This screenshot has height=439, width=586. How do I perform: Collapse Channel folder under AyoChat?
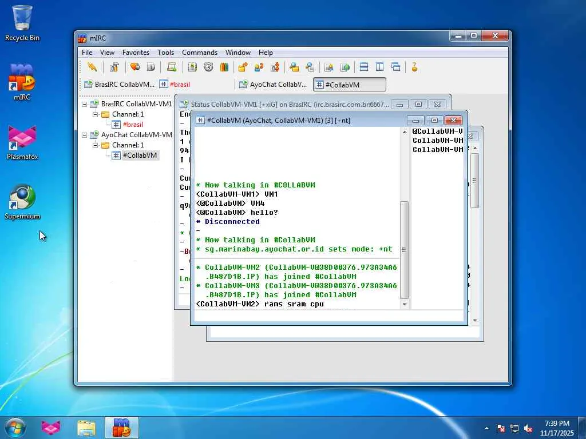(x=96, y=145)
